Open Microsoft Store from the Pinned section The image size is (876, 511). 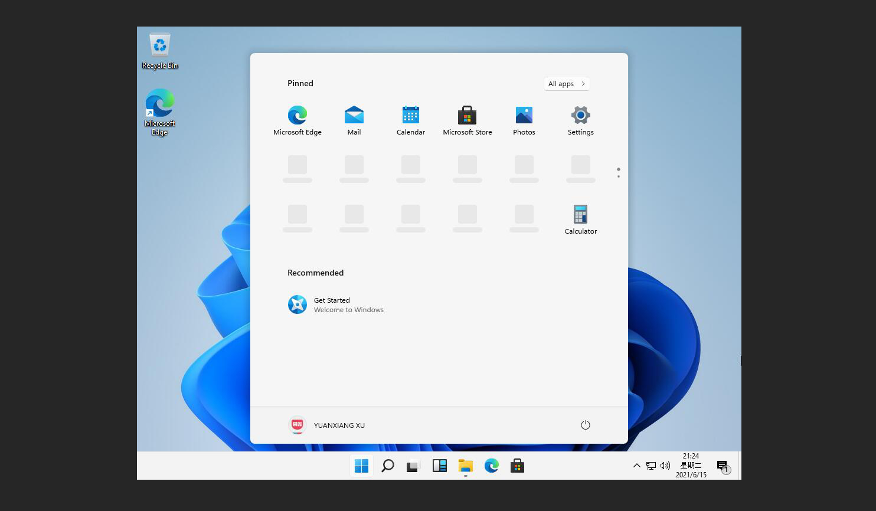point(468,120)
